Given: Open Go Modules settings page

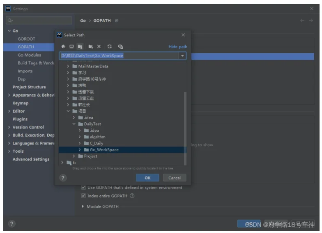Looking at the screenshot, I should tap(30, 55).
